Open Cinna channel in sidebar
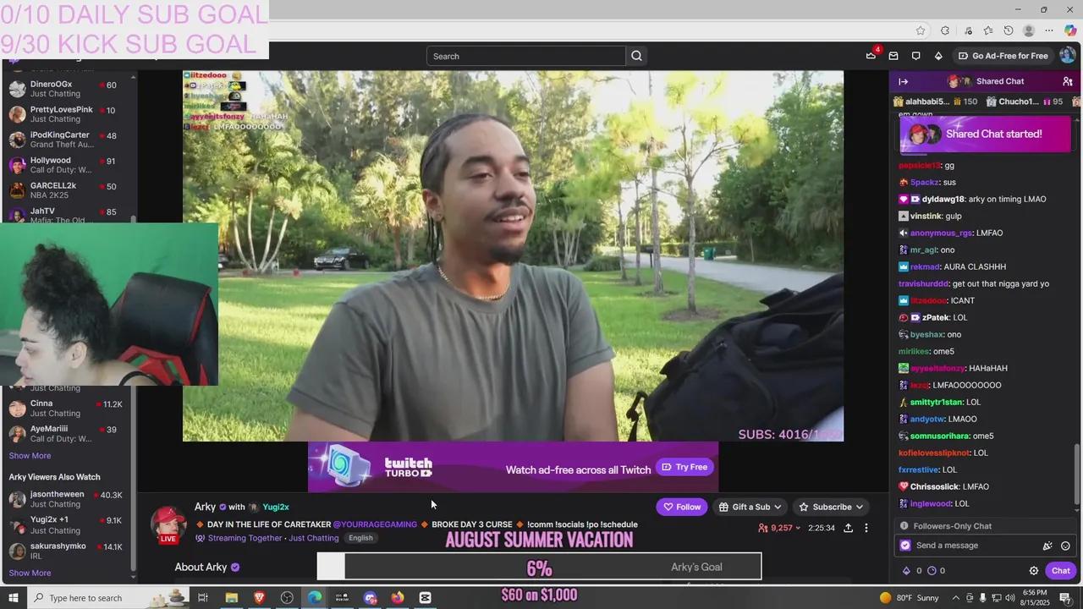This screenshot has width=1083, height=609. point(68,409)
